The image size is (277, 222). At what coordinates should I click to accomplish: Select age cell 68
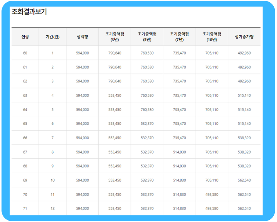(x=25, y=166)
